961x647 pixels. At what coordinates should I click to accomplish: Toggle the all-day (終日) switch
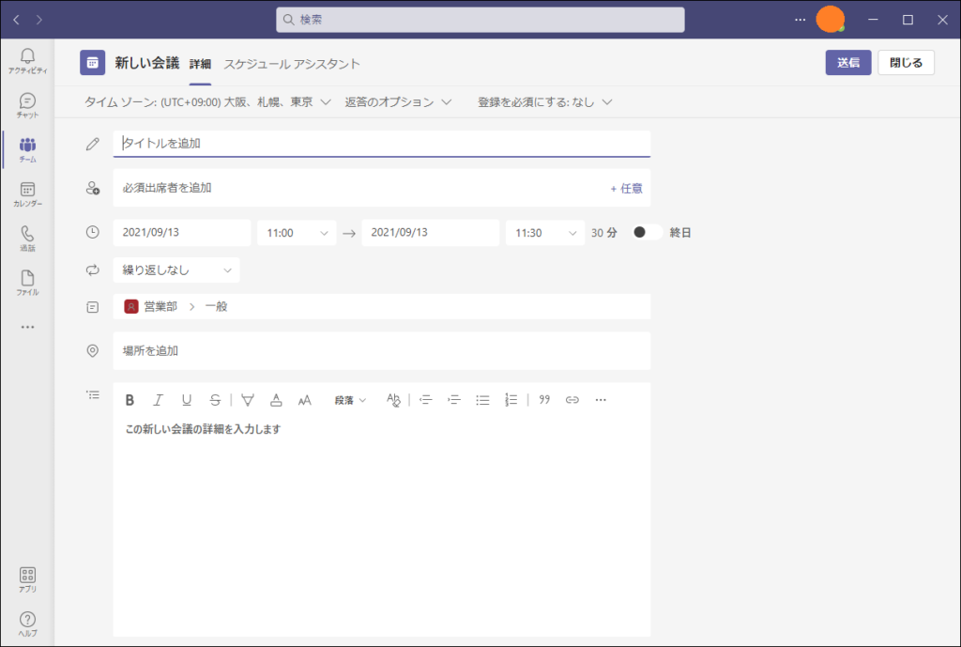(648, 233)
